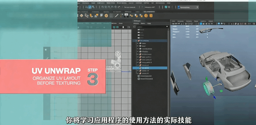This screenshot has width=256, height=125.
Task: Click the white grid layout shelf icon
Action: (x=112, y=16)
